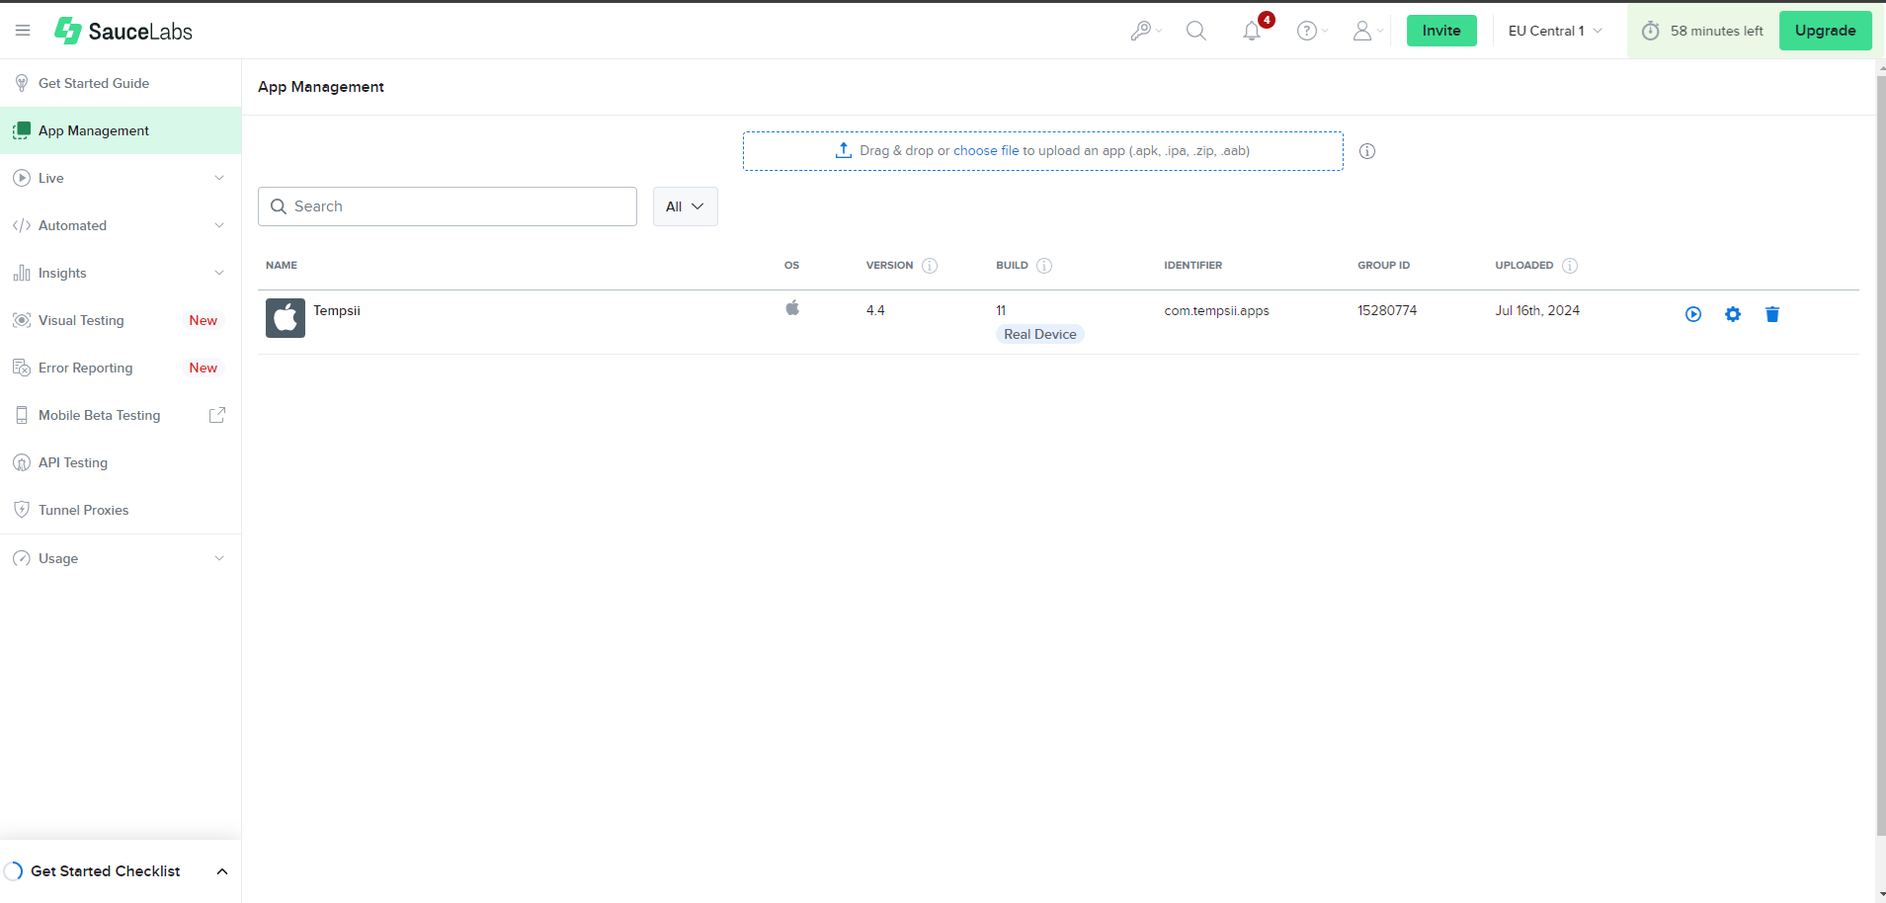Click the Error Reporting icon in sidebar
Screen dimensions: 1886x903
(x=22, y=368)
